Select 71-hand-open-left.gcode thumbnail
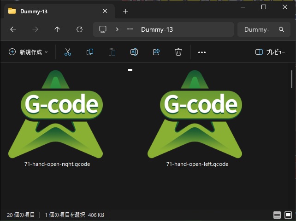Image resolution: width=296 pixels, height=221 pixels. click(x=195, y=114)
